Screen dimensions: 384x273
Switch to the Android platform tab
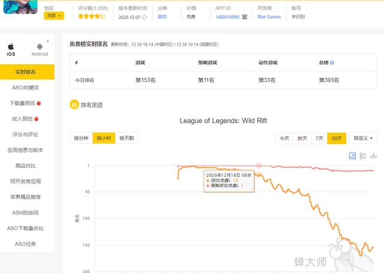pos(40,49)
